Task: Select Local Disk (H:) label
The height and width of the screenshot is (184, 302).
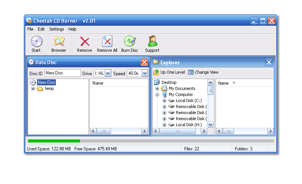Action: [189, 125]
